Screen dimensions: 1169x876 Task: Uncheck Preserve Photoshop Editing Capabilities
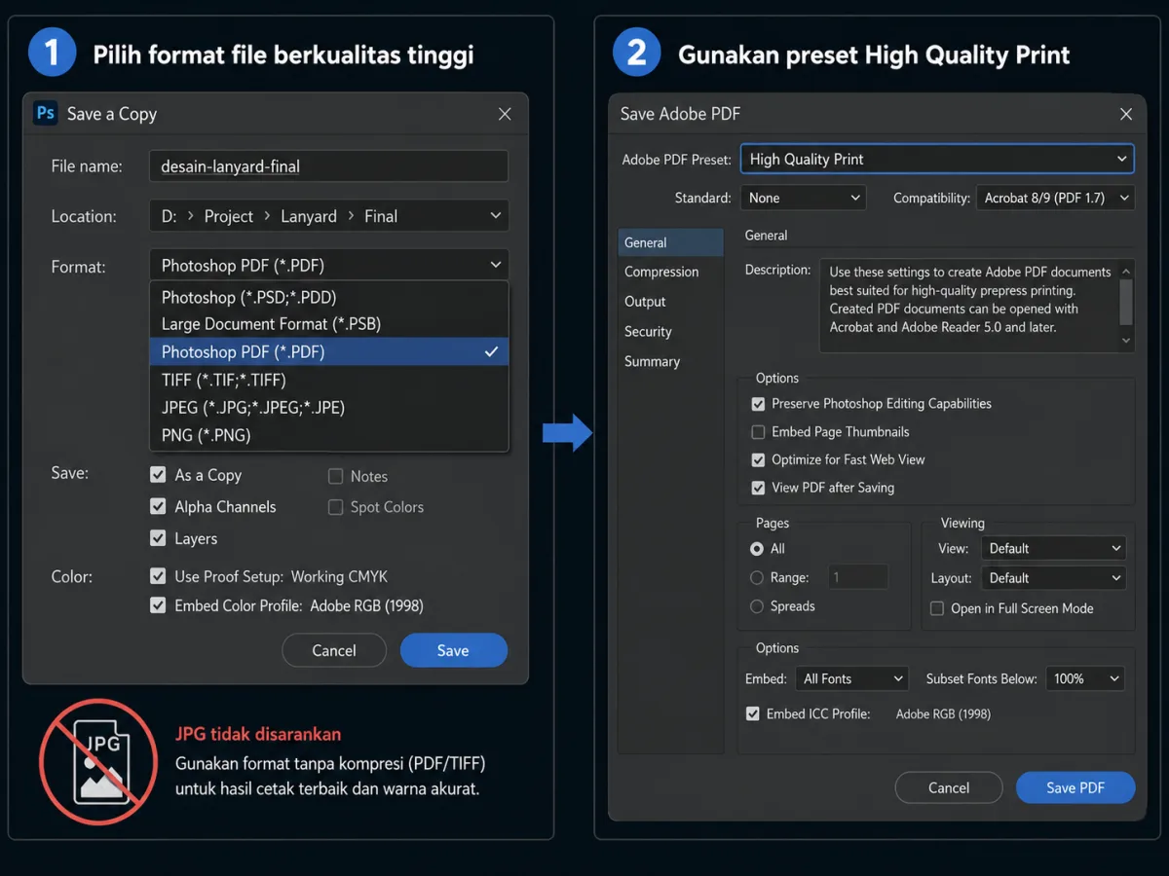point(758,404)
